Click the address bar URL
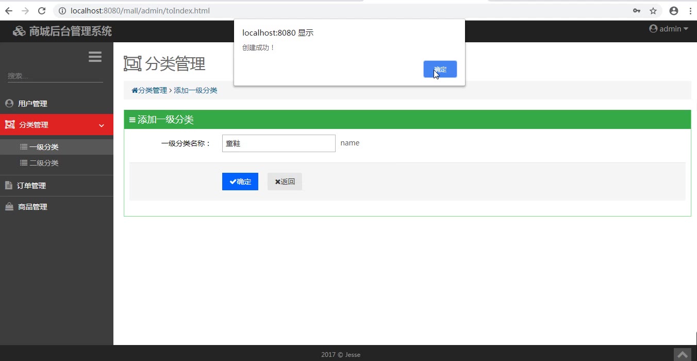Image resolution: width=697 pixels, height=361 pixels. [x=140, y=11]
